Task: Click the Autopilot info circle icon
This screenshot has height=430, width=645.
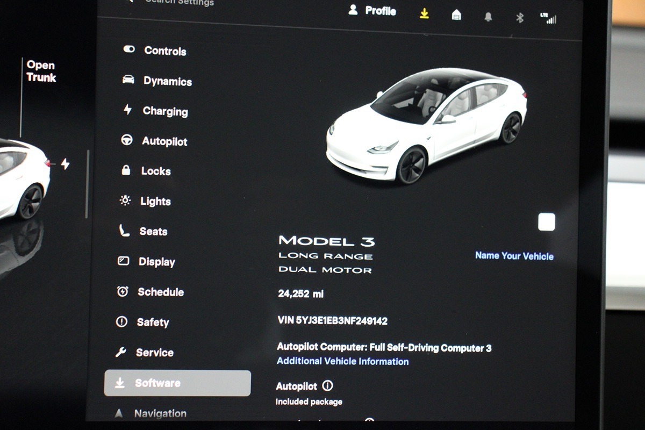Action: 327,385
